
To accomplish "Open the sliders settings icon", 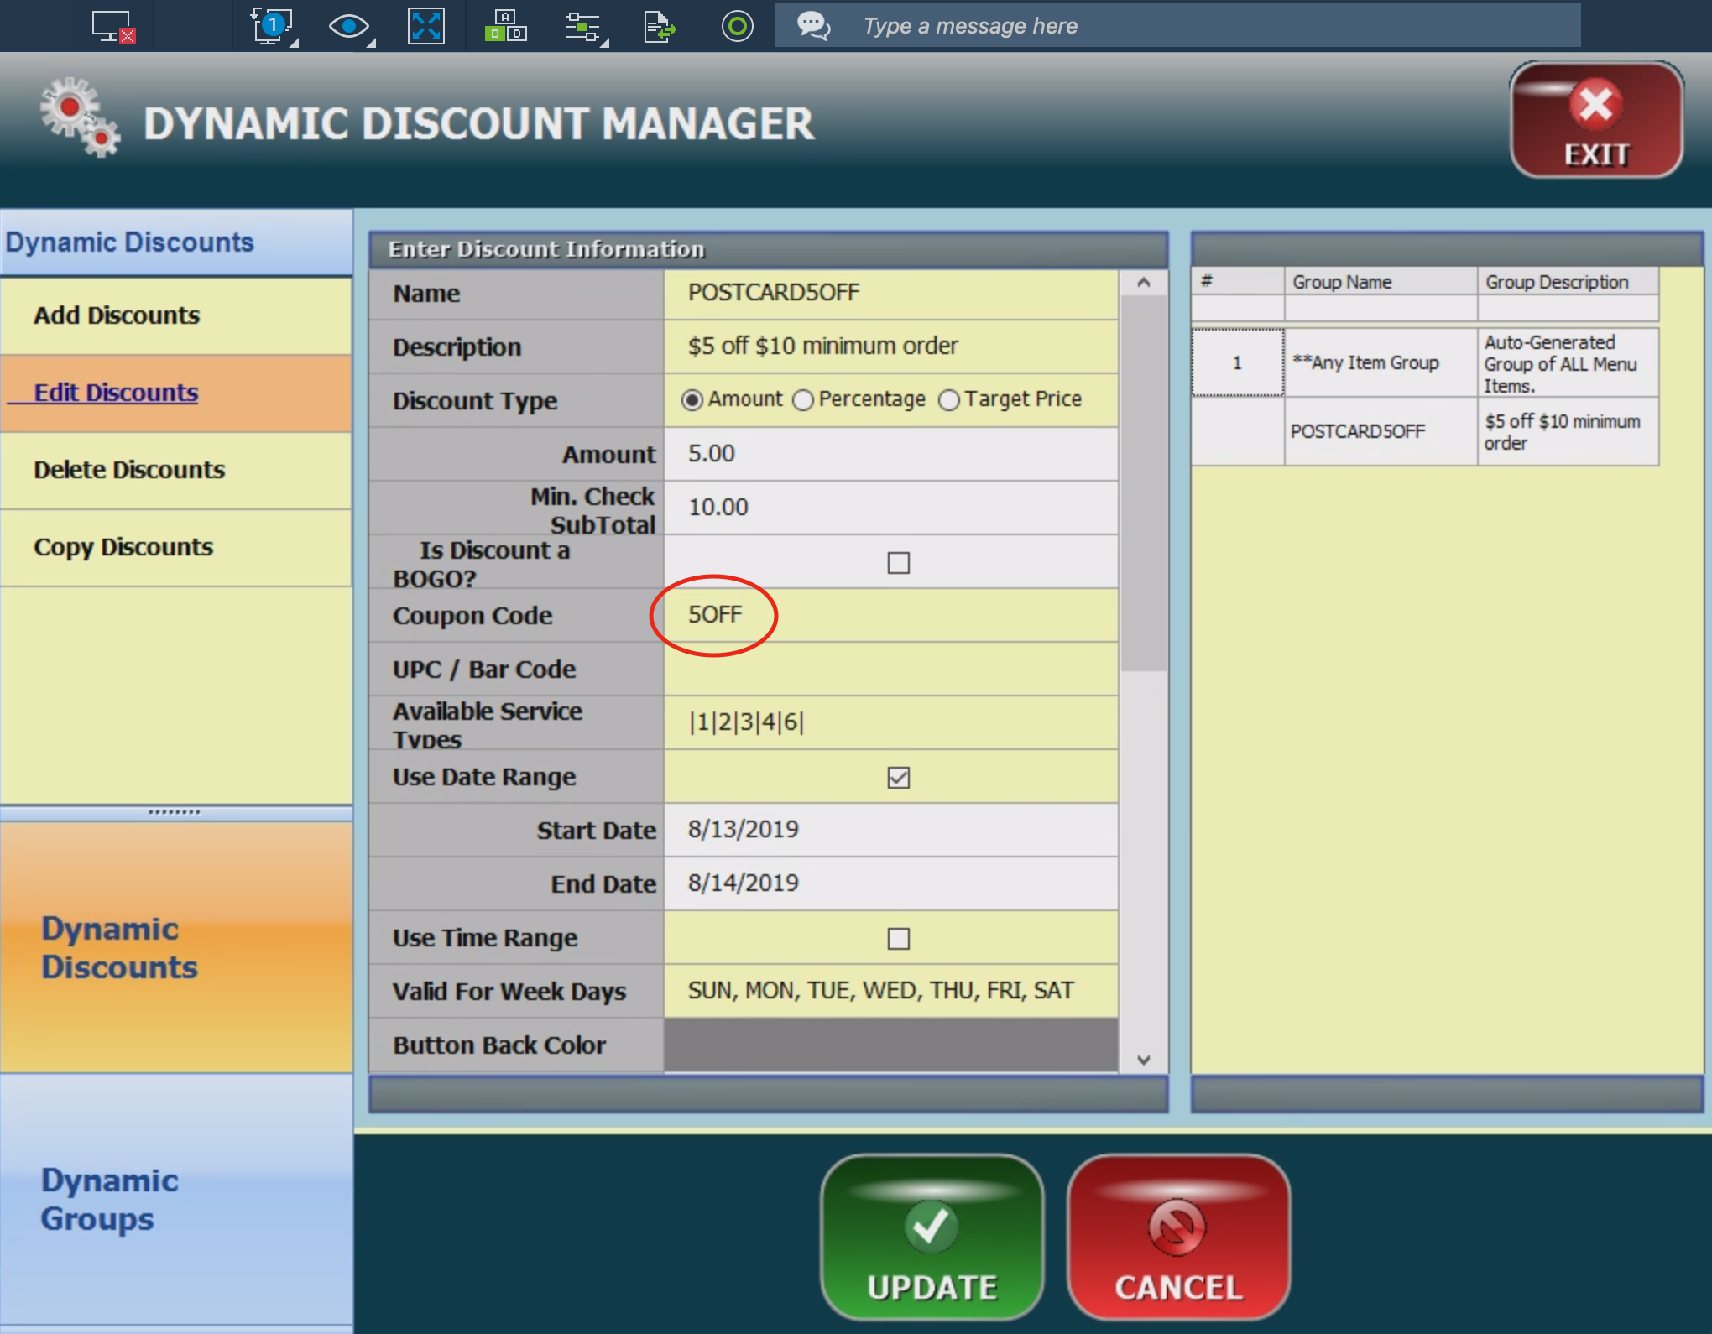I will pyautogui.click(x=582, y=26).
